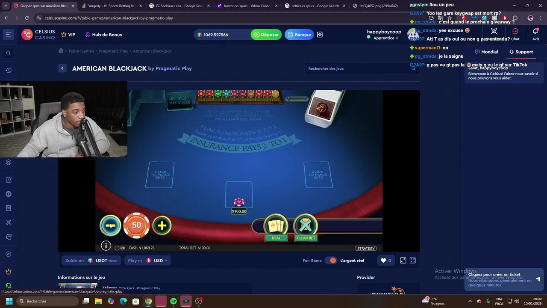Open the blackjack info (i) icon

106,246
